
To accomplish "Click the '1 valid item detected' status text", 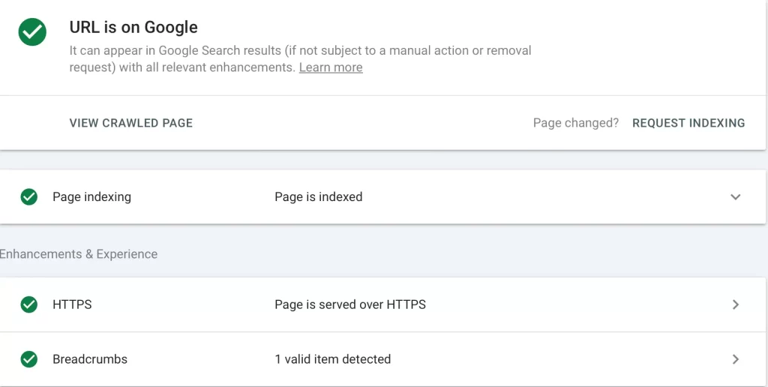I will click(332, 359).
